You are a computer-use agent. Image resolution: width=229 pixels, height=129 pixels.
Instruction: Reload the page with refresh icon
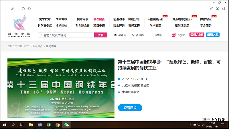click(23, 9)
